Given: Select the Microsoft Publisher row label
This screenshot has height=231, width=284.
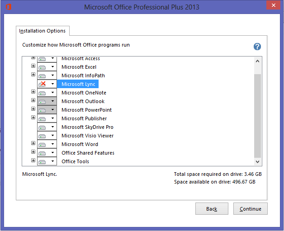Looking at the screenshot, I should (x=84, y=118).
